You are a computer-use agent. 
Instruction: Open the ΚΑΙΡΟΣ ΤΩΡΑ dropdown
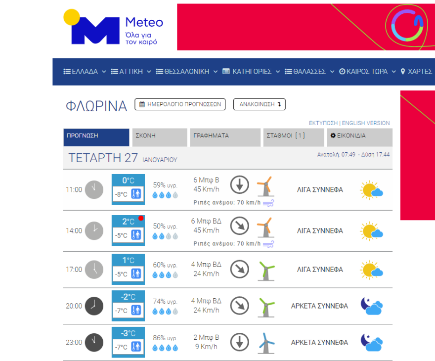tap(367, 72)
